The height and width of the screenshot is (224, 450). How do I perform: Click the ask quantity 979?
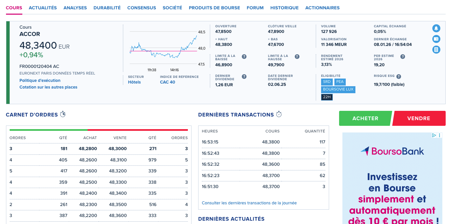153,160
